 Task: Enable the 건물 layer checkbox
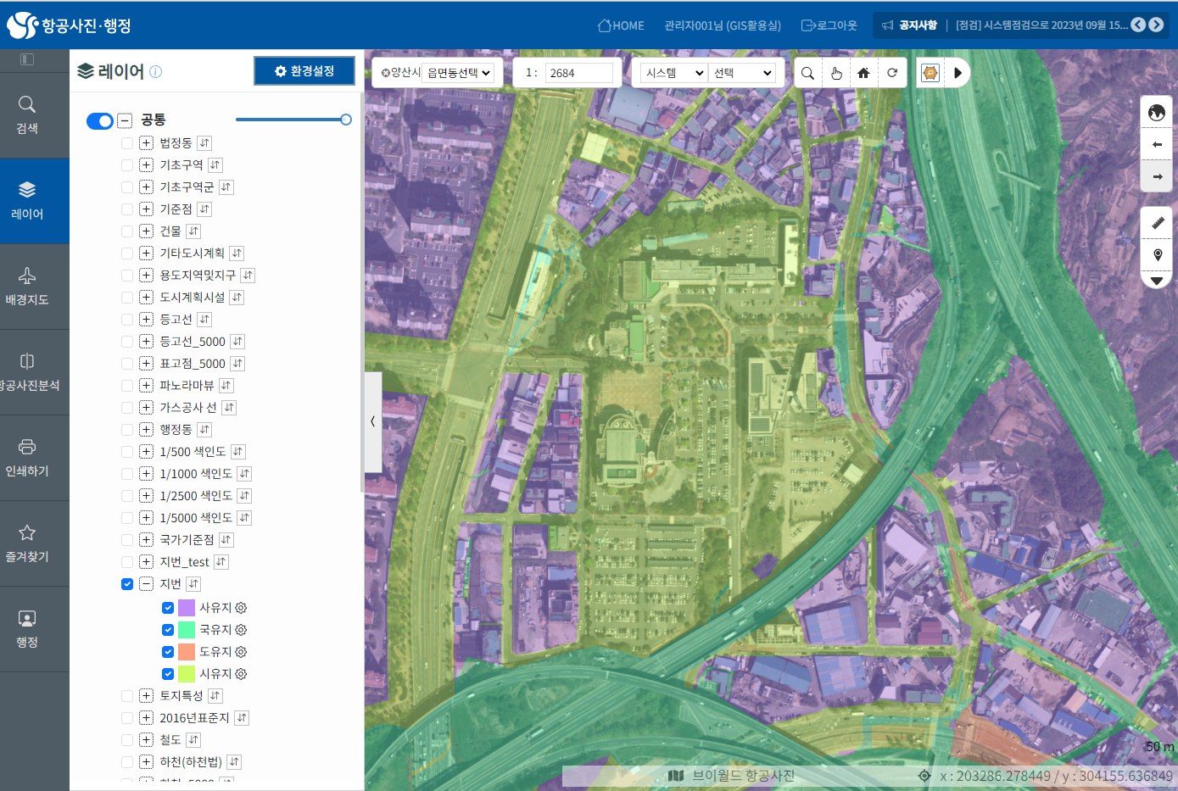tap(127, 231)
